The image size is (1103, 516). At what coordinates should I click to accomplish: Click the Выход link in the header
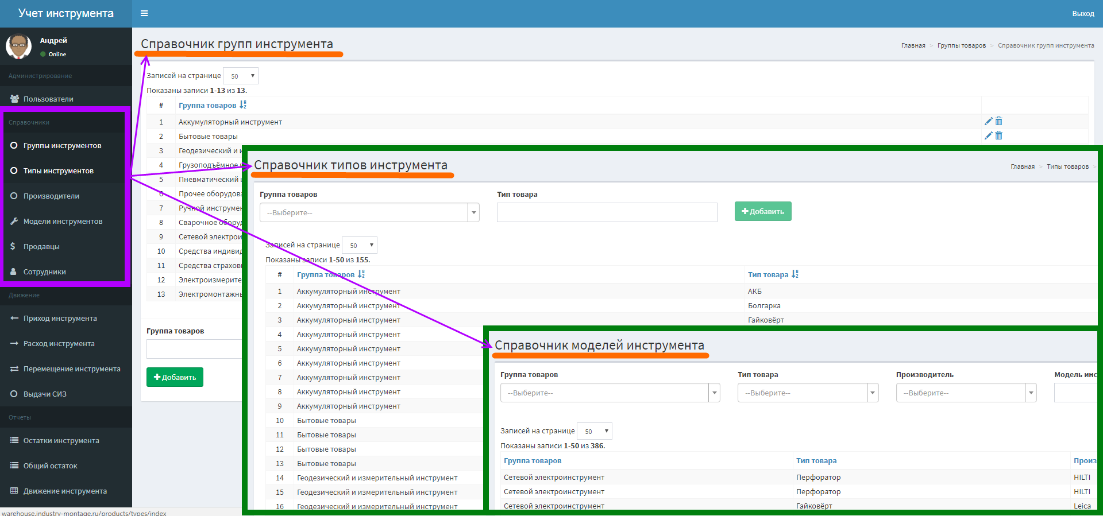coord(1083,13)
